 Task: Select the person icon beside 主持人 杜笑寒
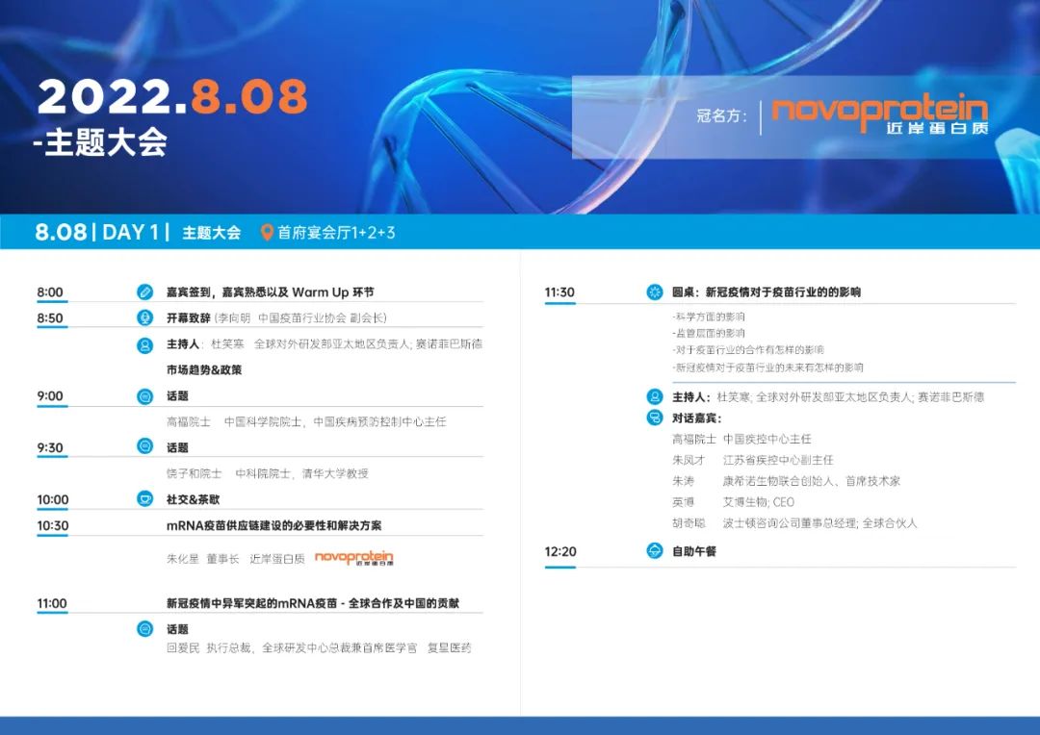(x=144, y=344)
